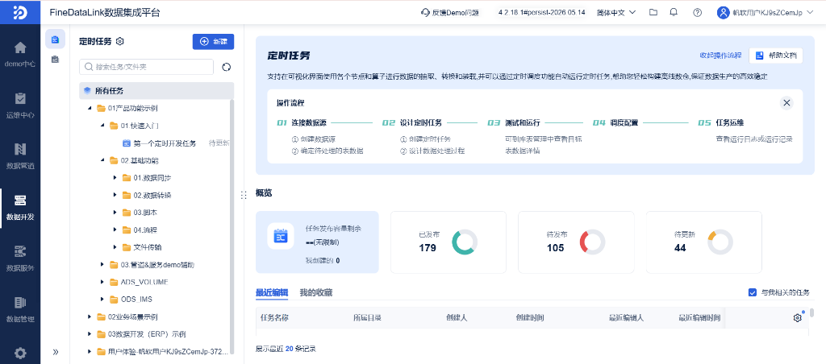The height and width of the screenshot is (364, 826).
Task: Click the 收起操作流程 link
Action: coord(720,56)
